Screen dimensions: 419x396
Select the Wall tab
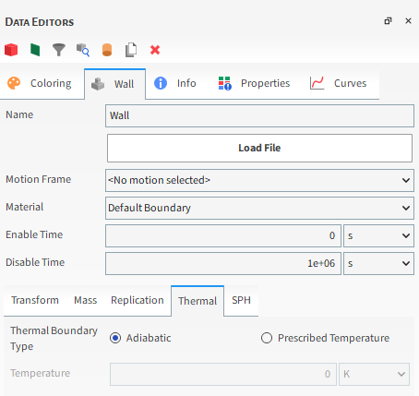(114, 84)
